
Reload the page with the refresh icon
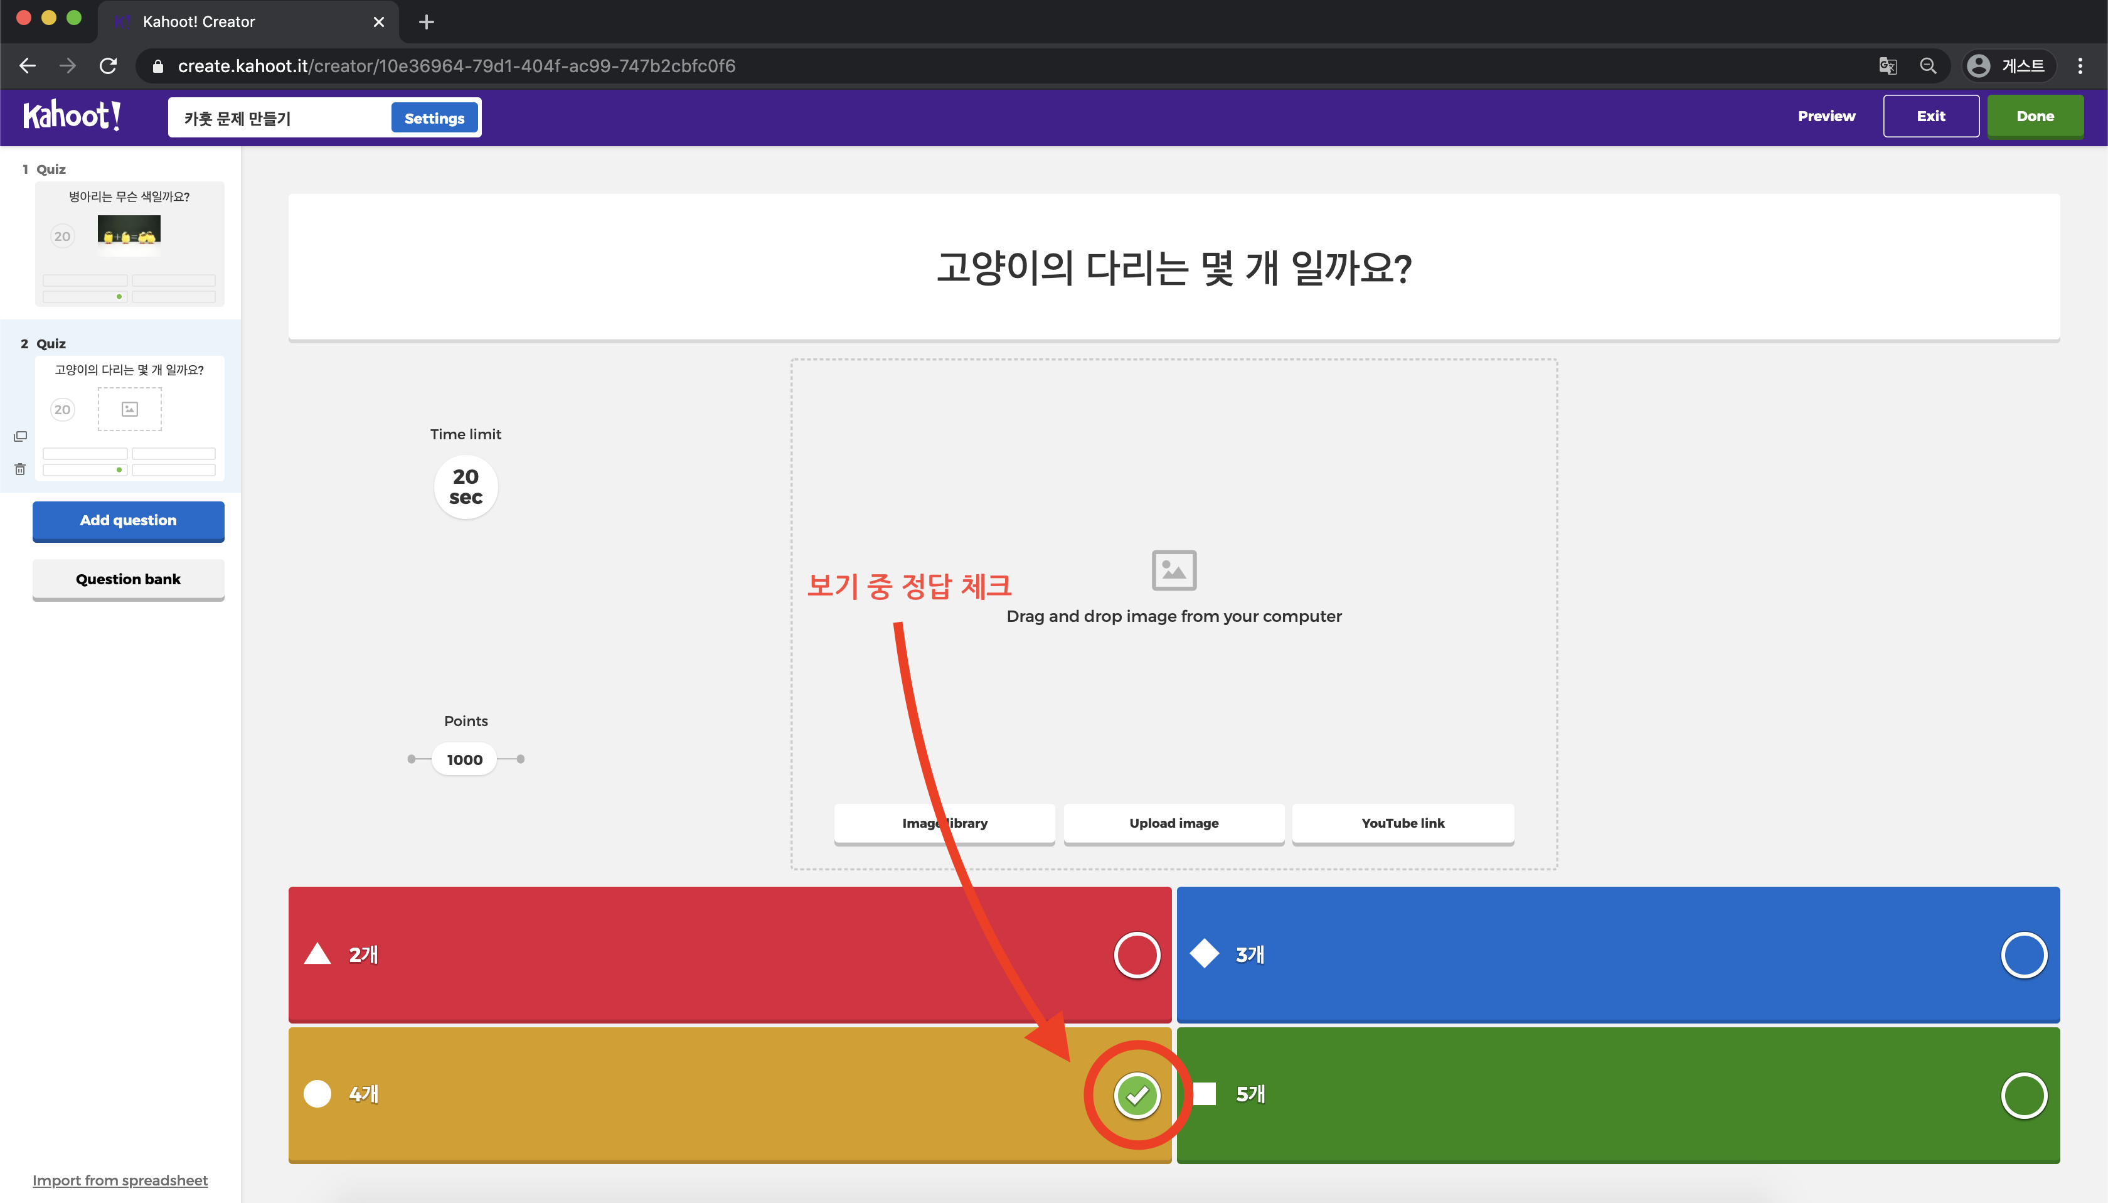click(108, 66)
